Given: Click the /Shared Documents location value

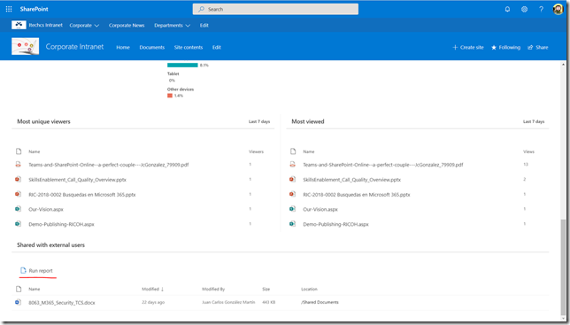Looking at the screenshot, I should click(320, 302).
